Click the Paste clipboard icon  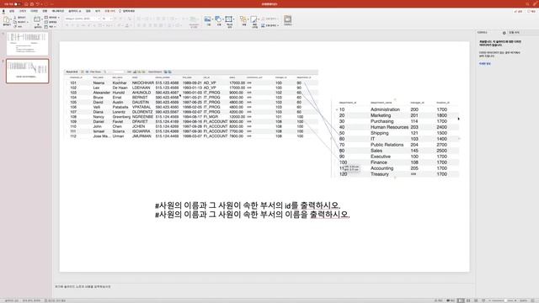tap(7, 20)
